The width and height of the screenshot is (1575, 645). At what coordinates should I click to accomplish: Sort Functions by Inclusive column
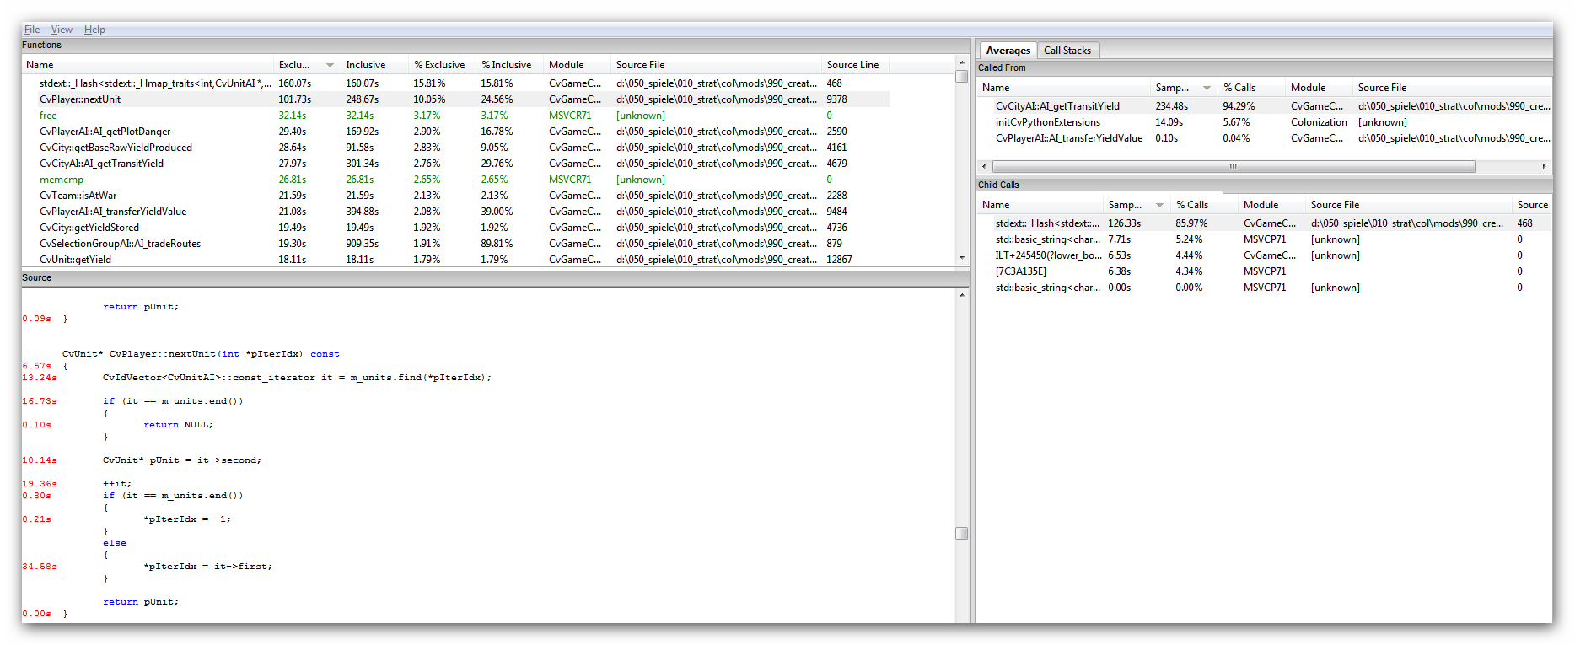click(374, 65)
